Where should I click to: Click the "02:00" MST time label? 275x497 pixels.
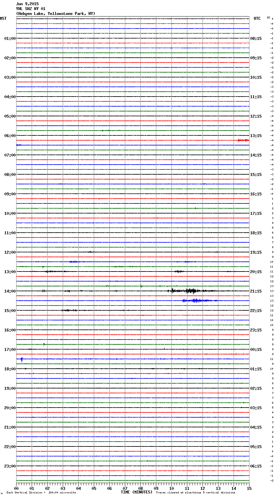(10, 58)
